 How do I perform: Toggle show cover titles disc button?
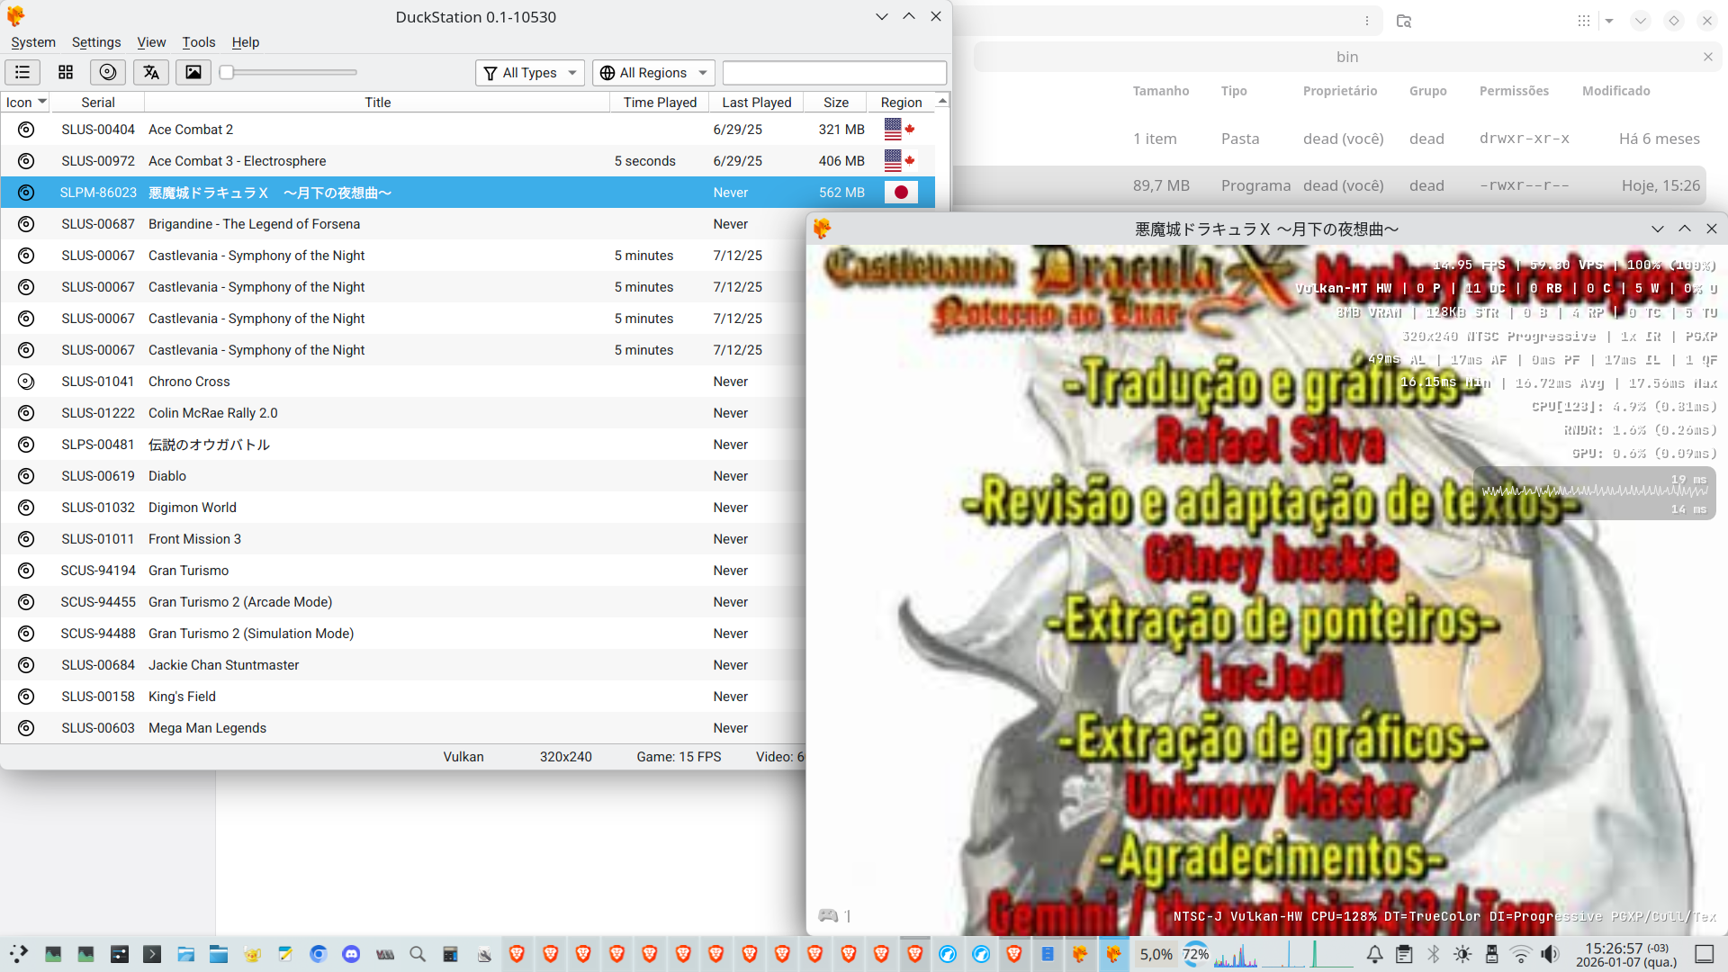[108, 72]
